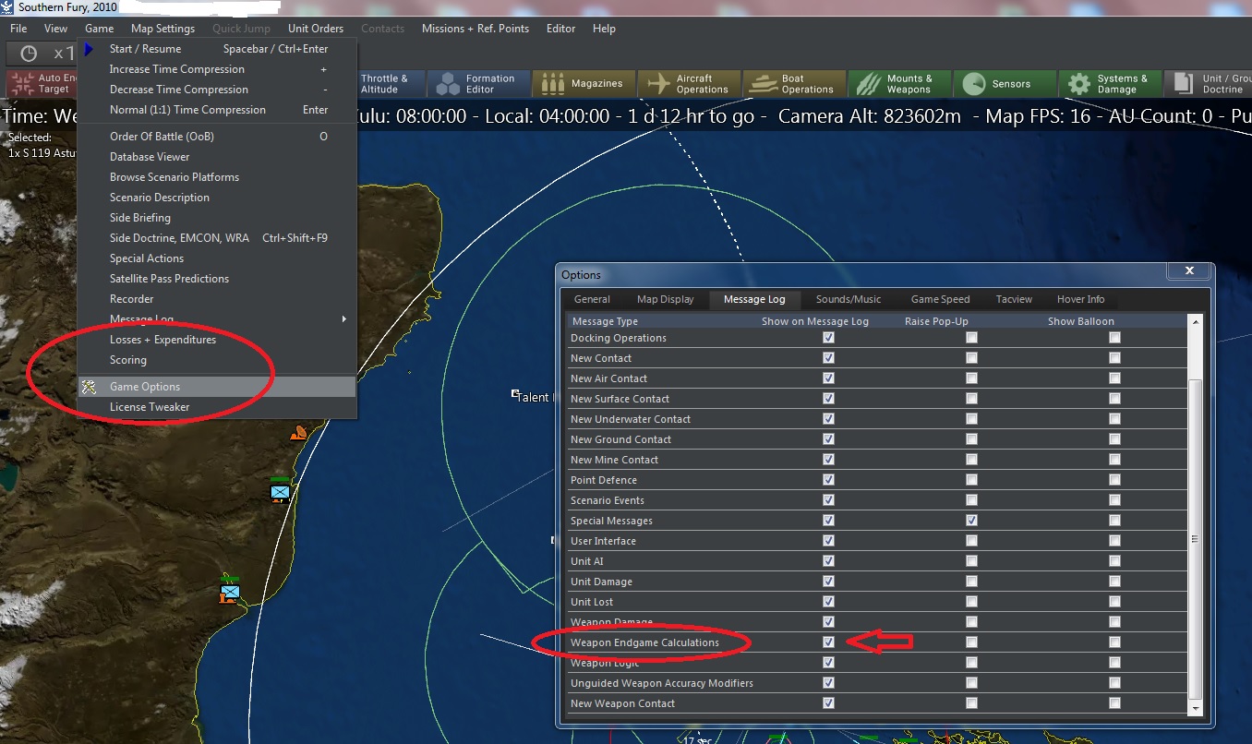Open the Sensors toolbar button
Viewport: 1252px width, 744px height.
click(x=1005, y=84)
